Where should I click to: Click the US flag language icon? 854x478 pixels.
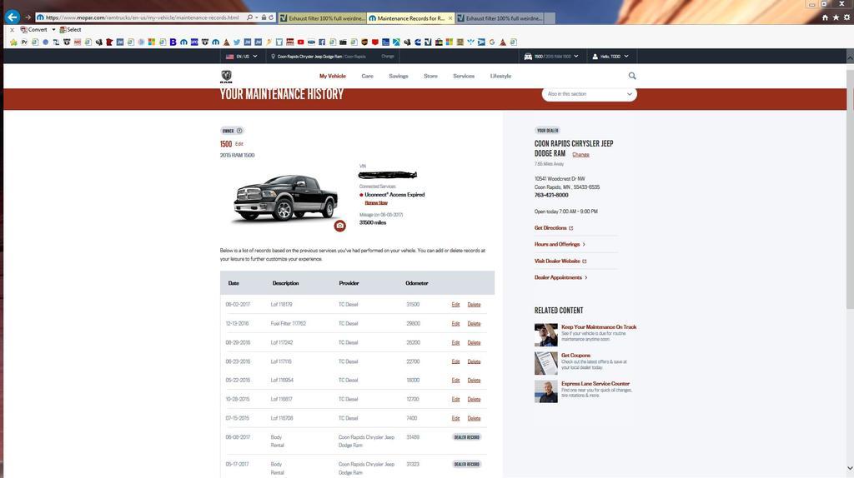point(230,56)
